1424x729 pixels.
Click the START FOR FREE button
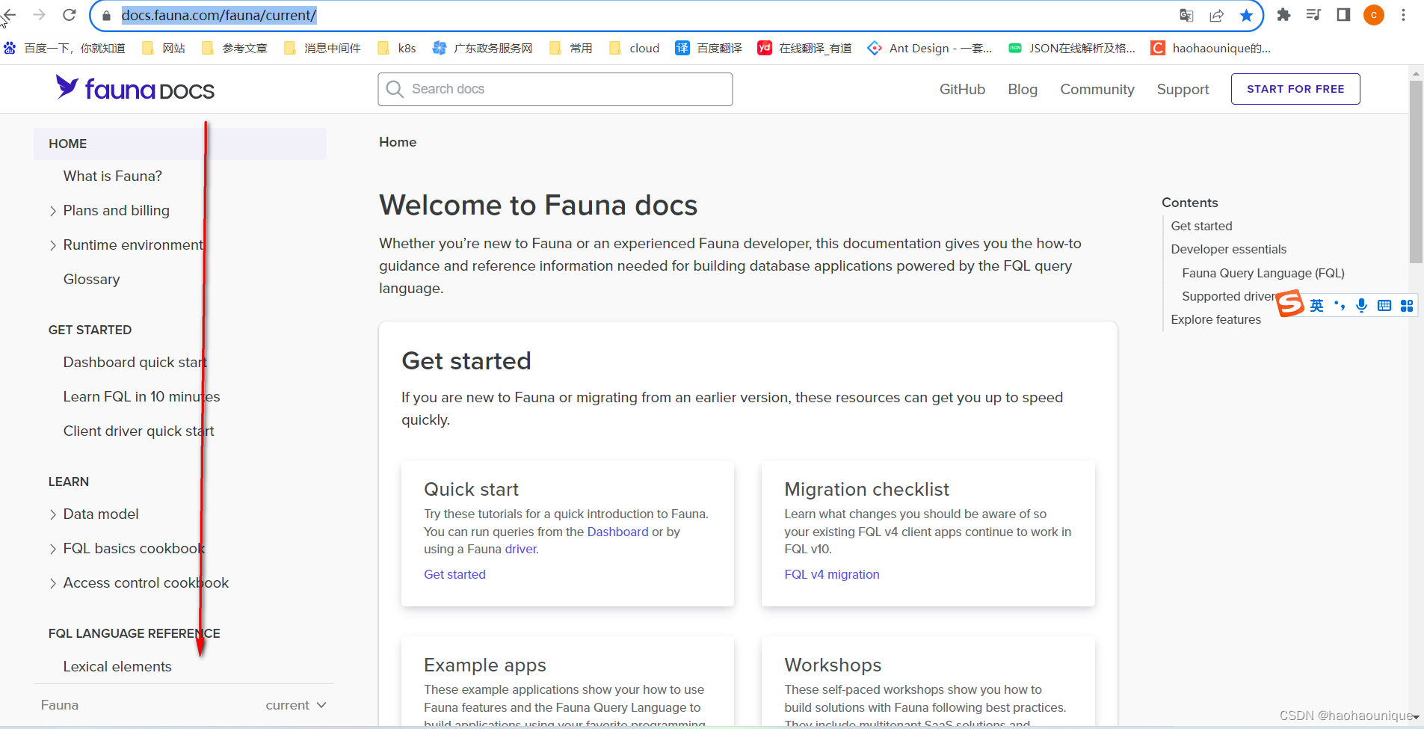click(x=1295, y=89)
